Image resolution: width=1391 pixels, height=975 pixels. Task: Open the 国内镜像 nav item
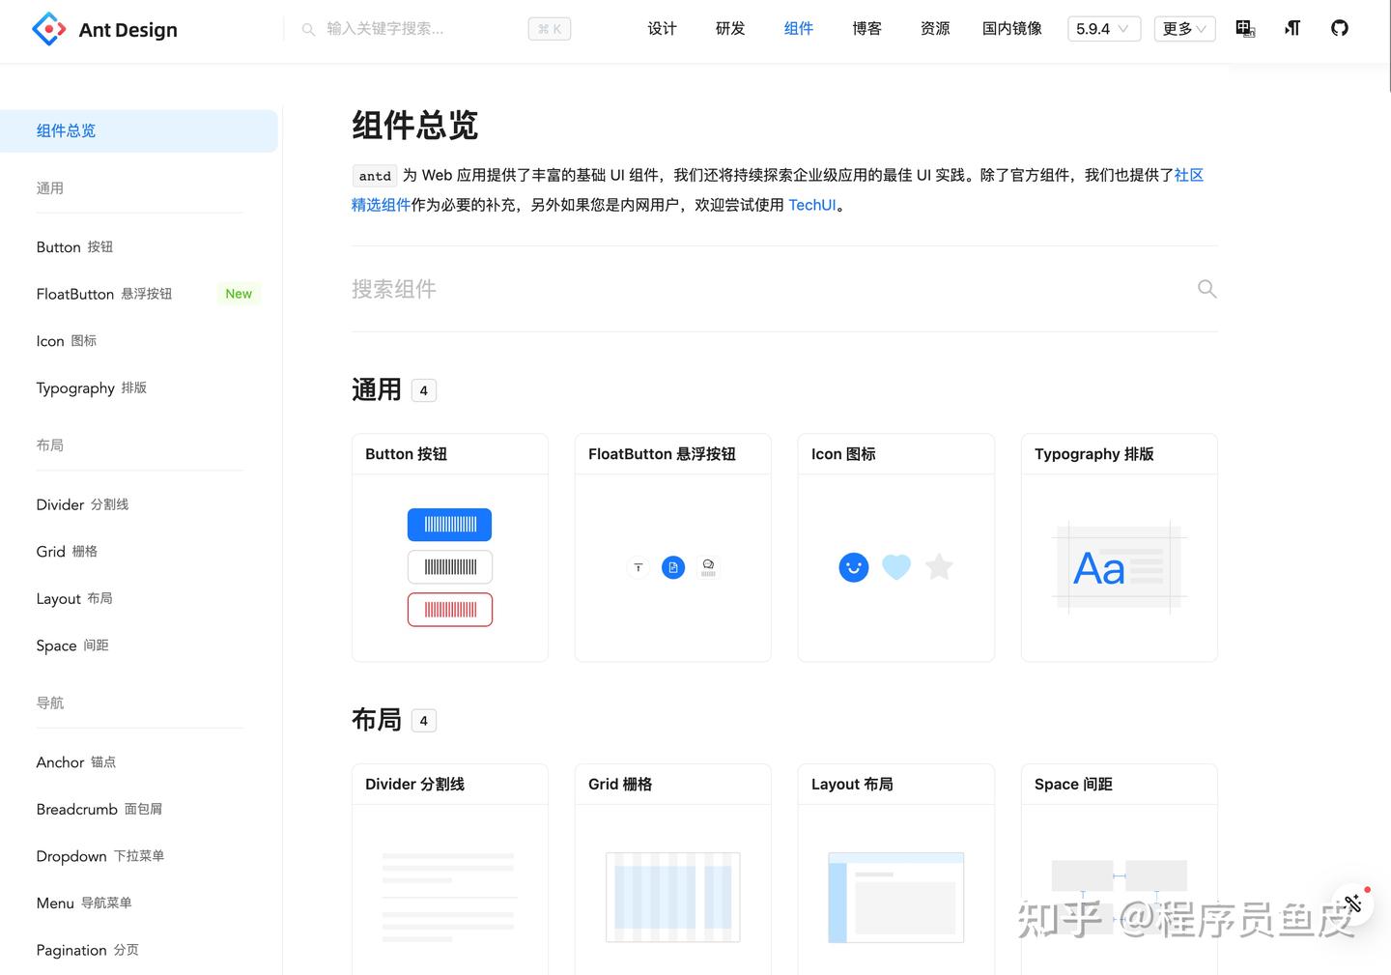(1012, 29)
